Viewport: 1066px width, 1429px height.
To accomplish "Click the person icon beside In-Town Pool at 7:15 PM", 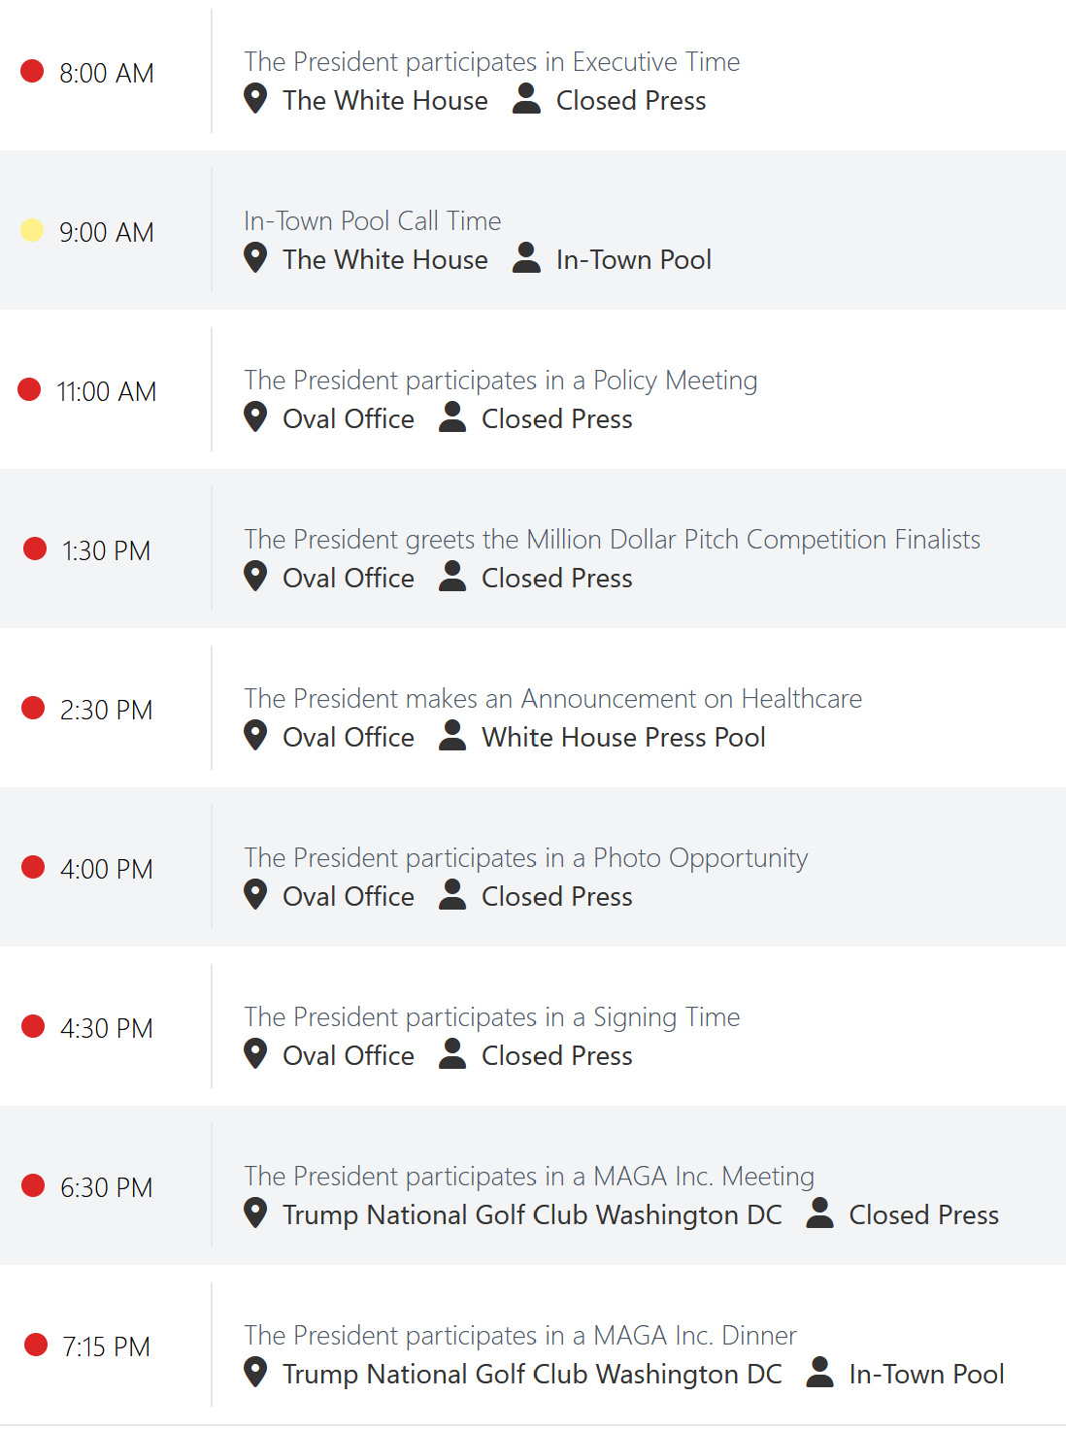I will (x=820, y=1372).
